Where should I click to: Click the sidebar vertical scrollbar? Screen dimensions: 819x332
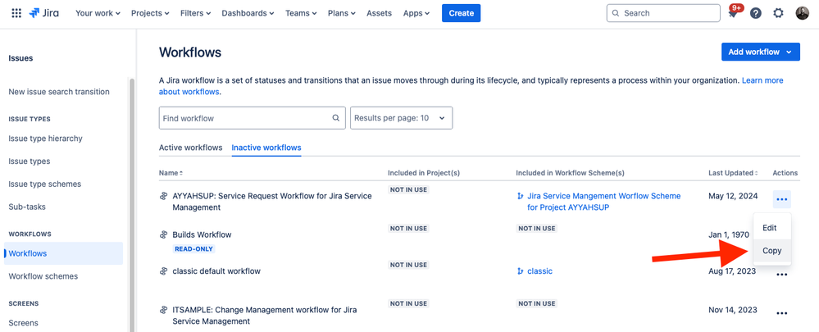click(x=132, y=205)
